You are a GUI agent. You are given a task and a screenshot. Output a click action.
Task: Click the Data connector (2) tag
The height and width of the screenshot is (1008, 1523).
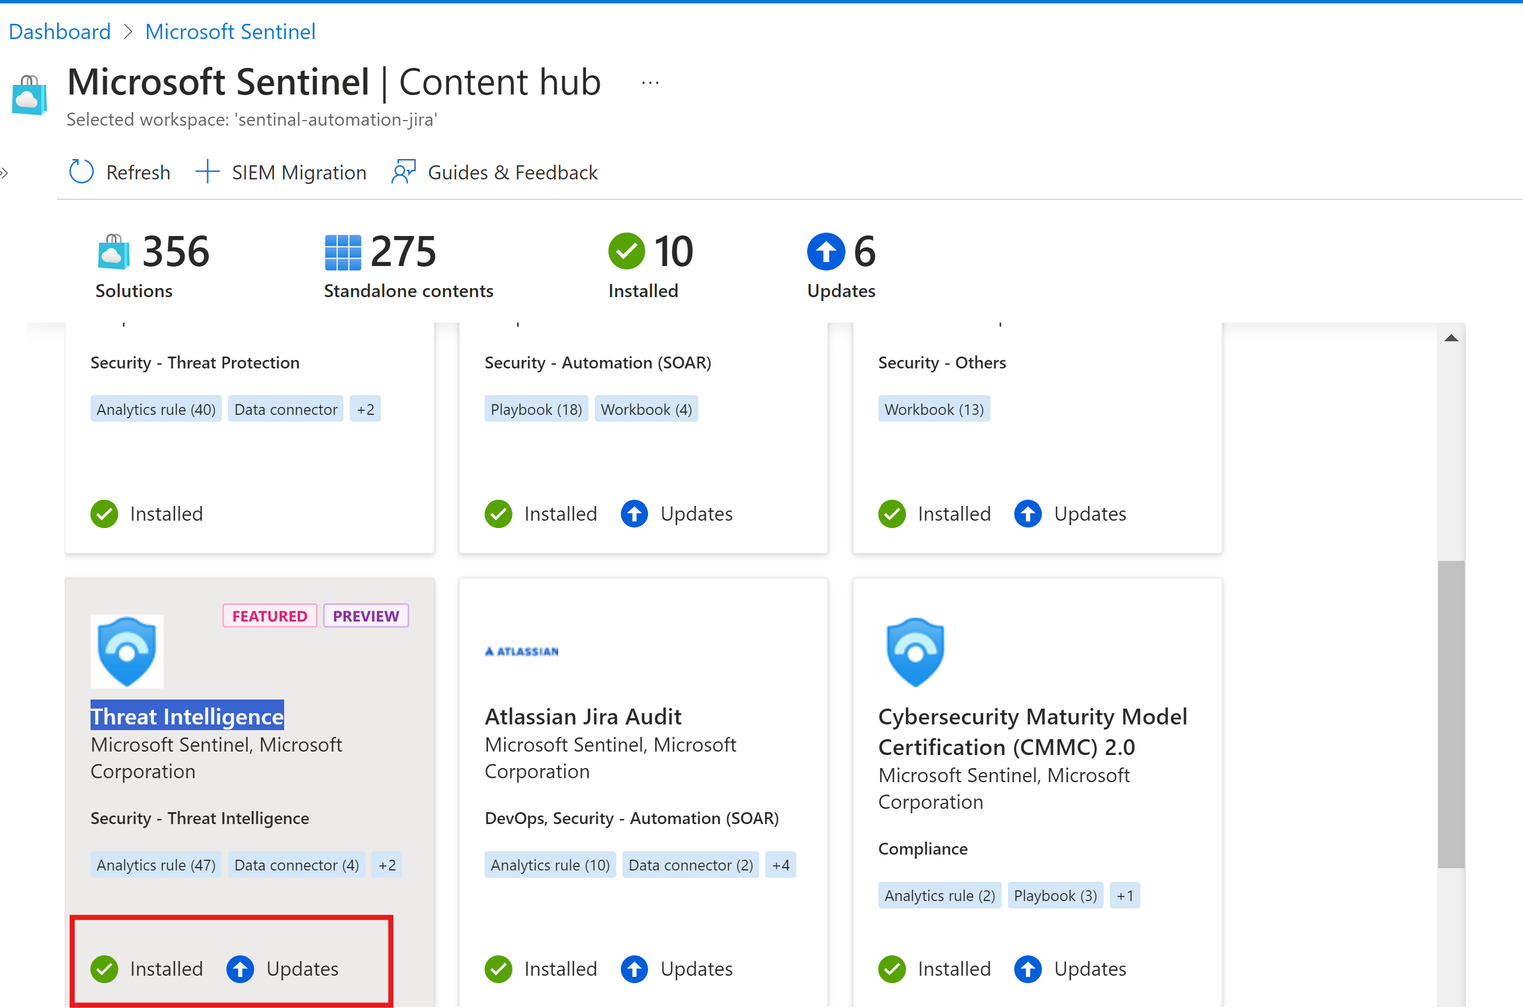tap(690, 865)
